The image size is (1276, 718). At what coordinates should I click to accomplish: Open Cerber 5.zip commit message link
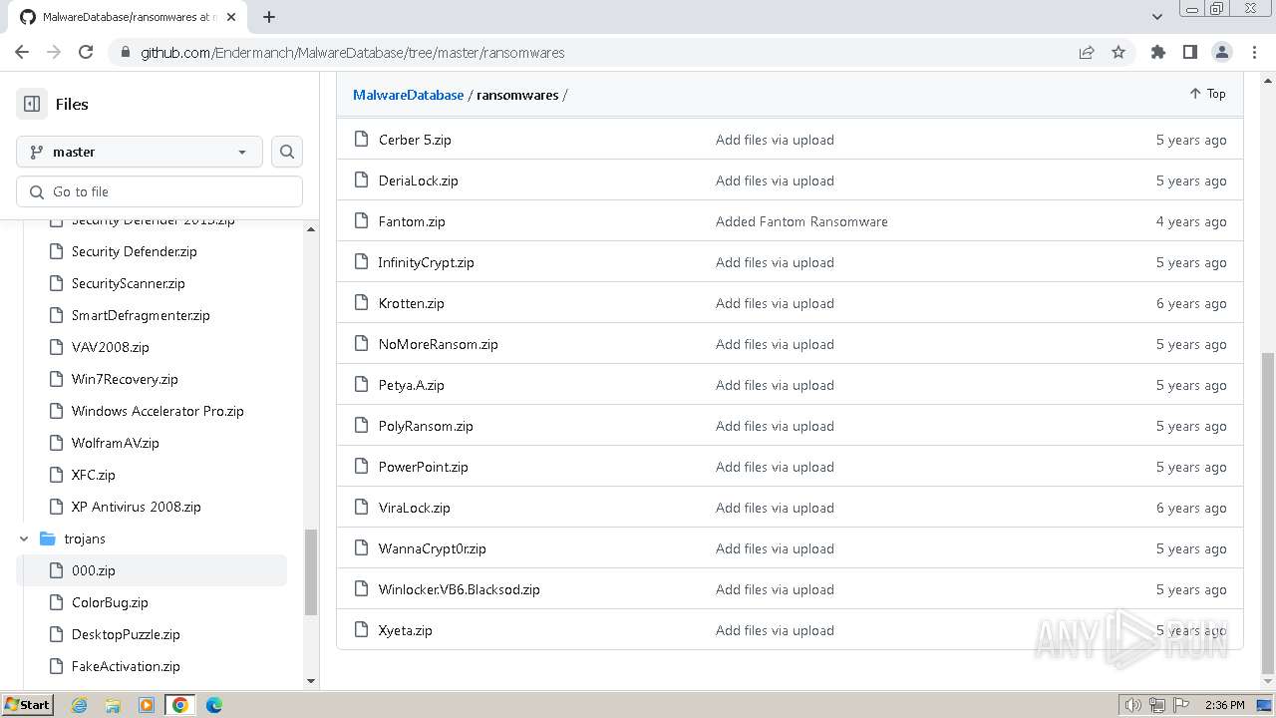(775, 140)
